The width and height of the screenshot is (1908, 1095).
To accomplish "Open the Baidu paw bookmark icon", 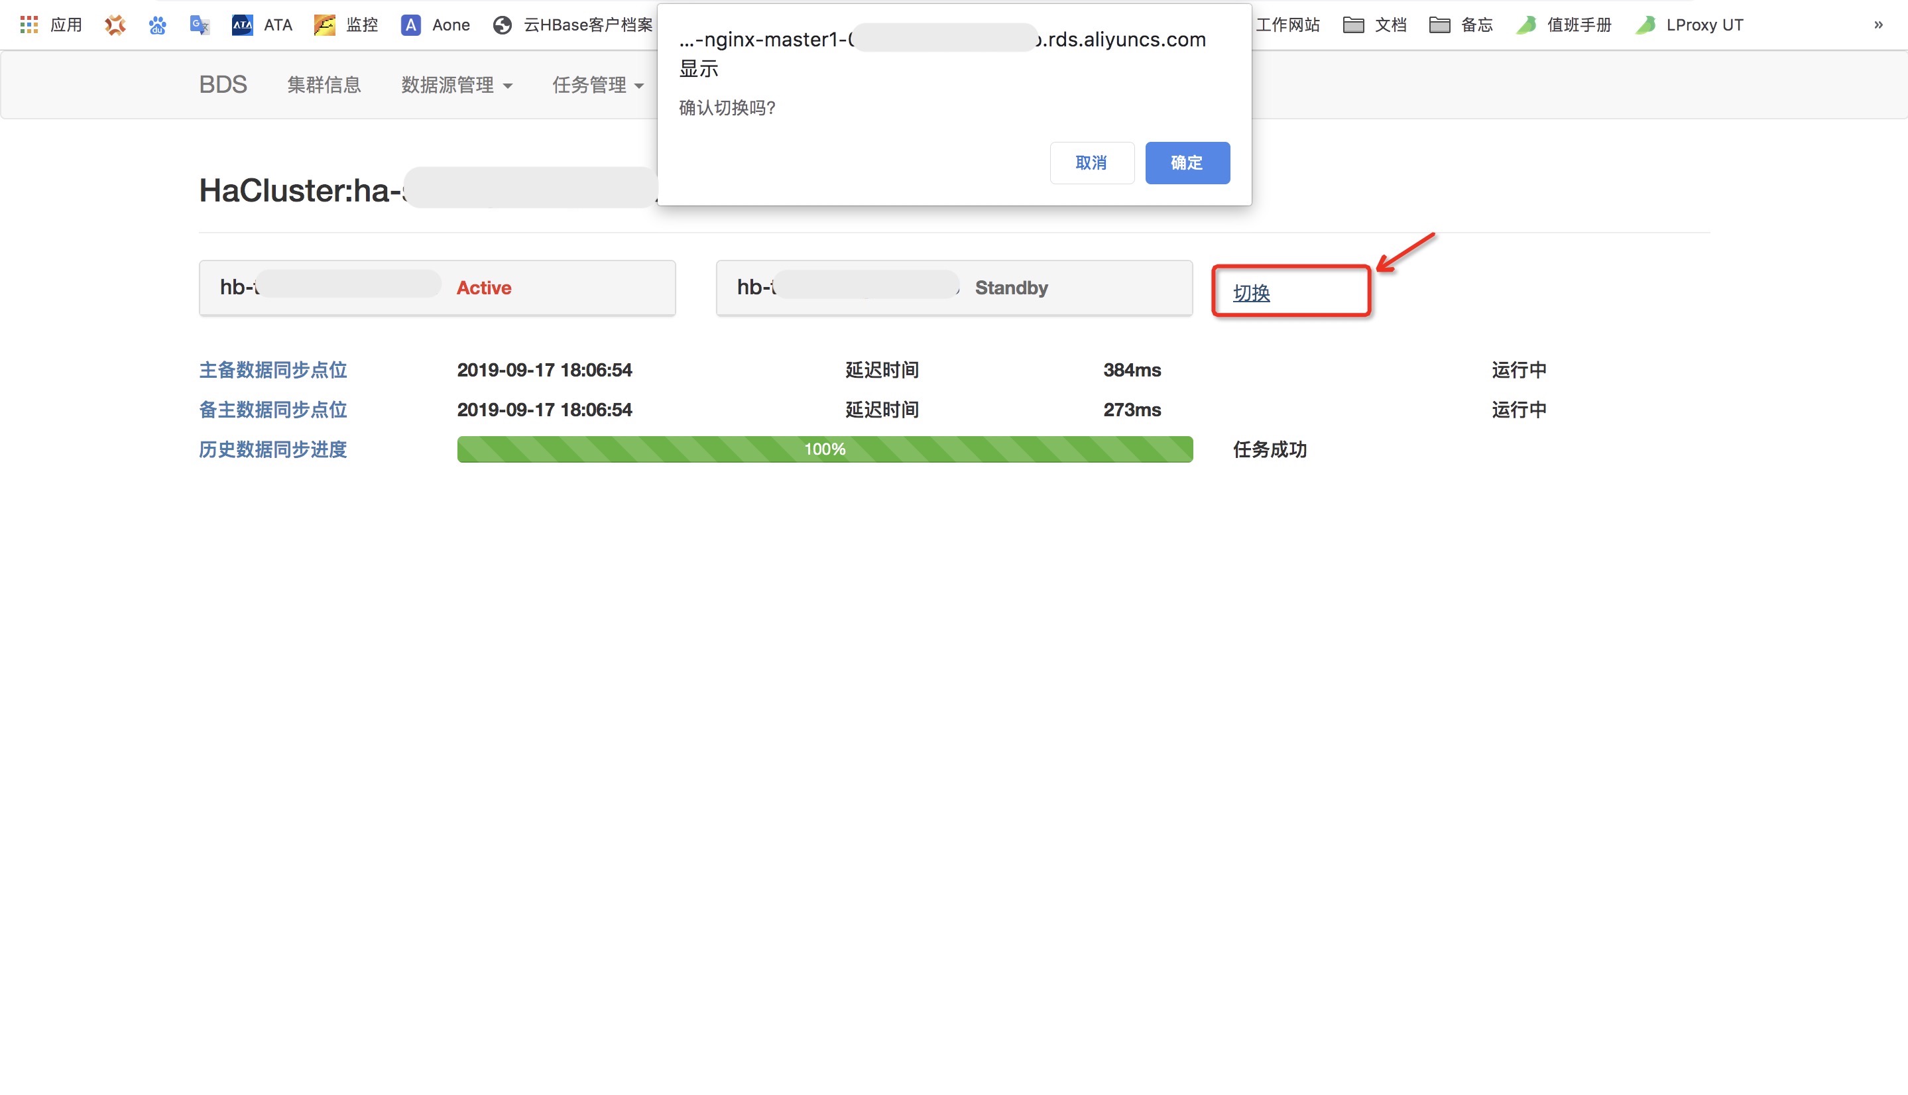I will pyautogui.click(x=157, y=25).
